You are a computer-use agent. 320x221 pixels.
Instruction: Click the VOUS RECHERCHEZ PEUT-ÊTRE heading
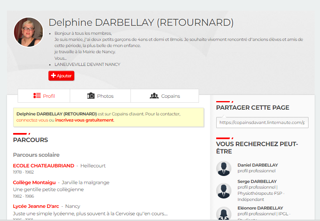click(x=257, y=147)
